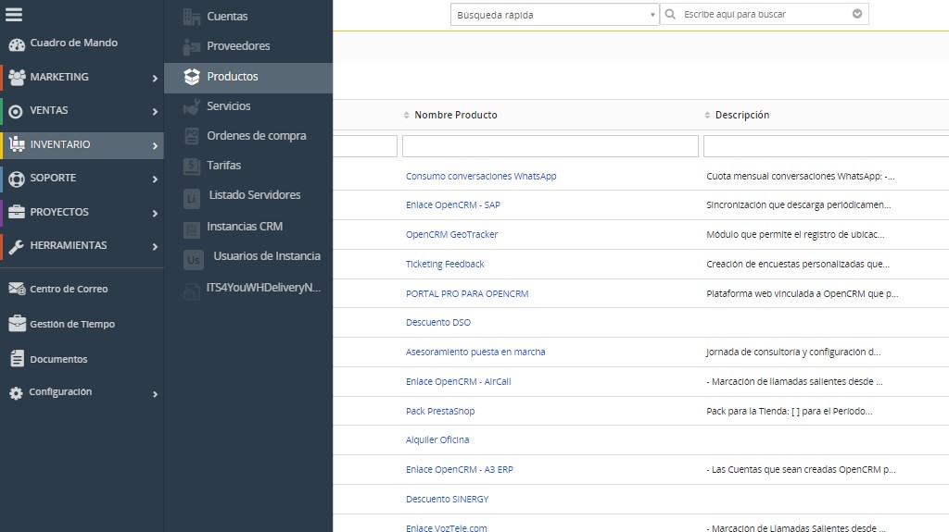Click the Configuración gear icon

pos(17,393)
